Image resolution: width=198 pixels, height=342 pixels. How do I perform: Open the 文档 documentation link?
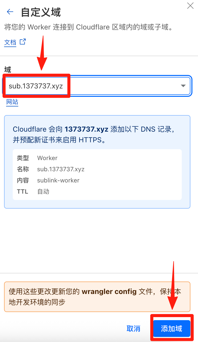pos(10,42)
